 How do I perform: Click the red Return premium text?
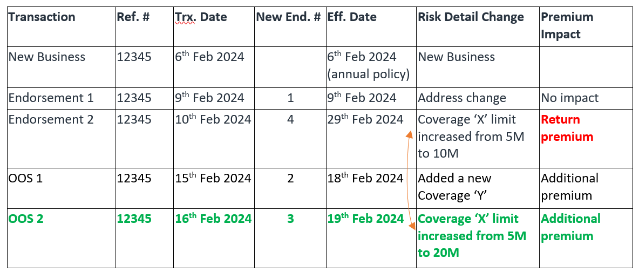click(567, 128)
